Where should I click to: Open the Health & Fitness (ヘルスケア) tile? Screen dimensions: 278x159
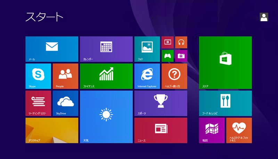239,130
